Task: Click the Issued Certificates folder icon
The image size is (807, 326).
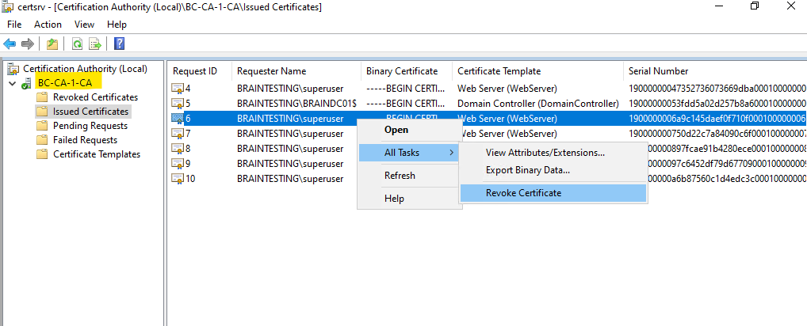Action: [x=42, y=112]
